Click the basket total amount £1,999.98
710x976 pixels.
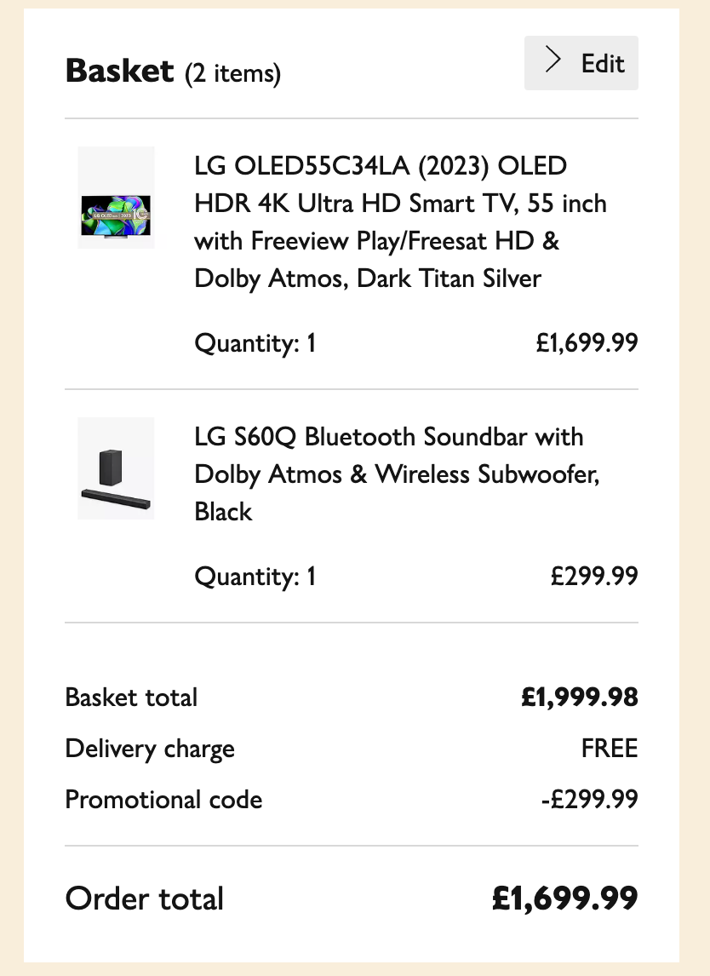coord(579,698)
